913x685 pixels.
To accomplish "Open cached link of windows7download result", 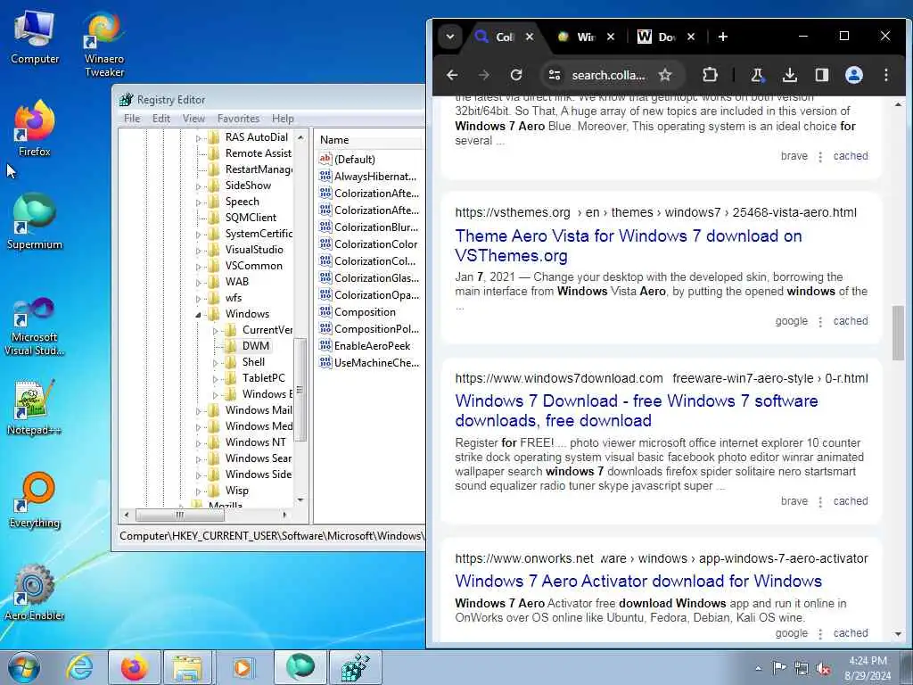I will (850, 501).
